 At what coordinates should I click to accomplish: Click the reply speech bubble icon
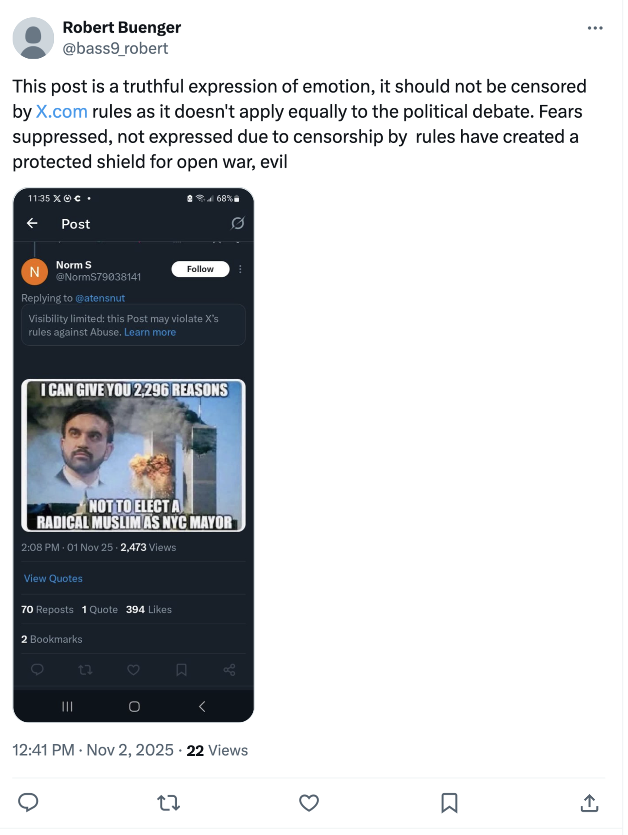click(x=28, y=802)
